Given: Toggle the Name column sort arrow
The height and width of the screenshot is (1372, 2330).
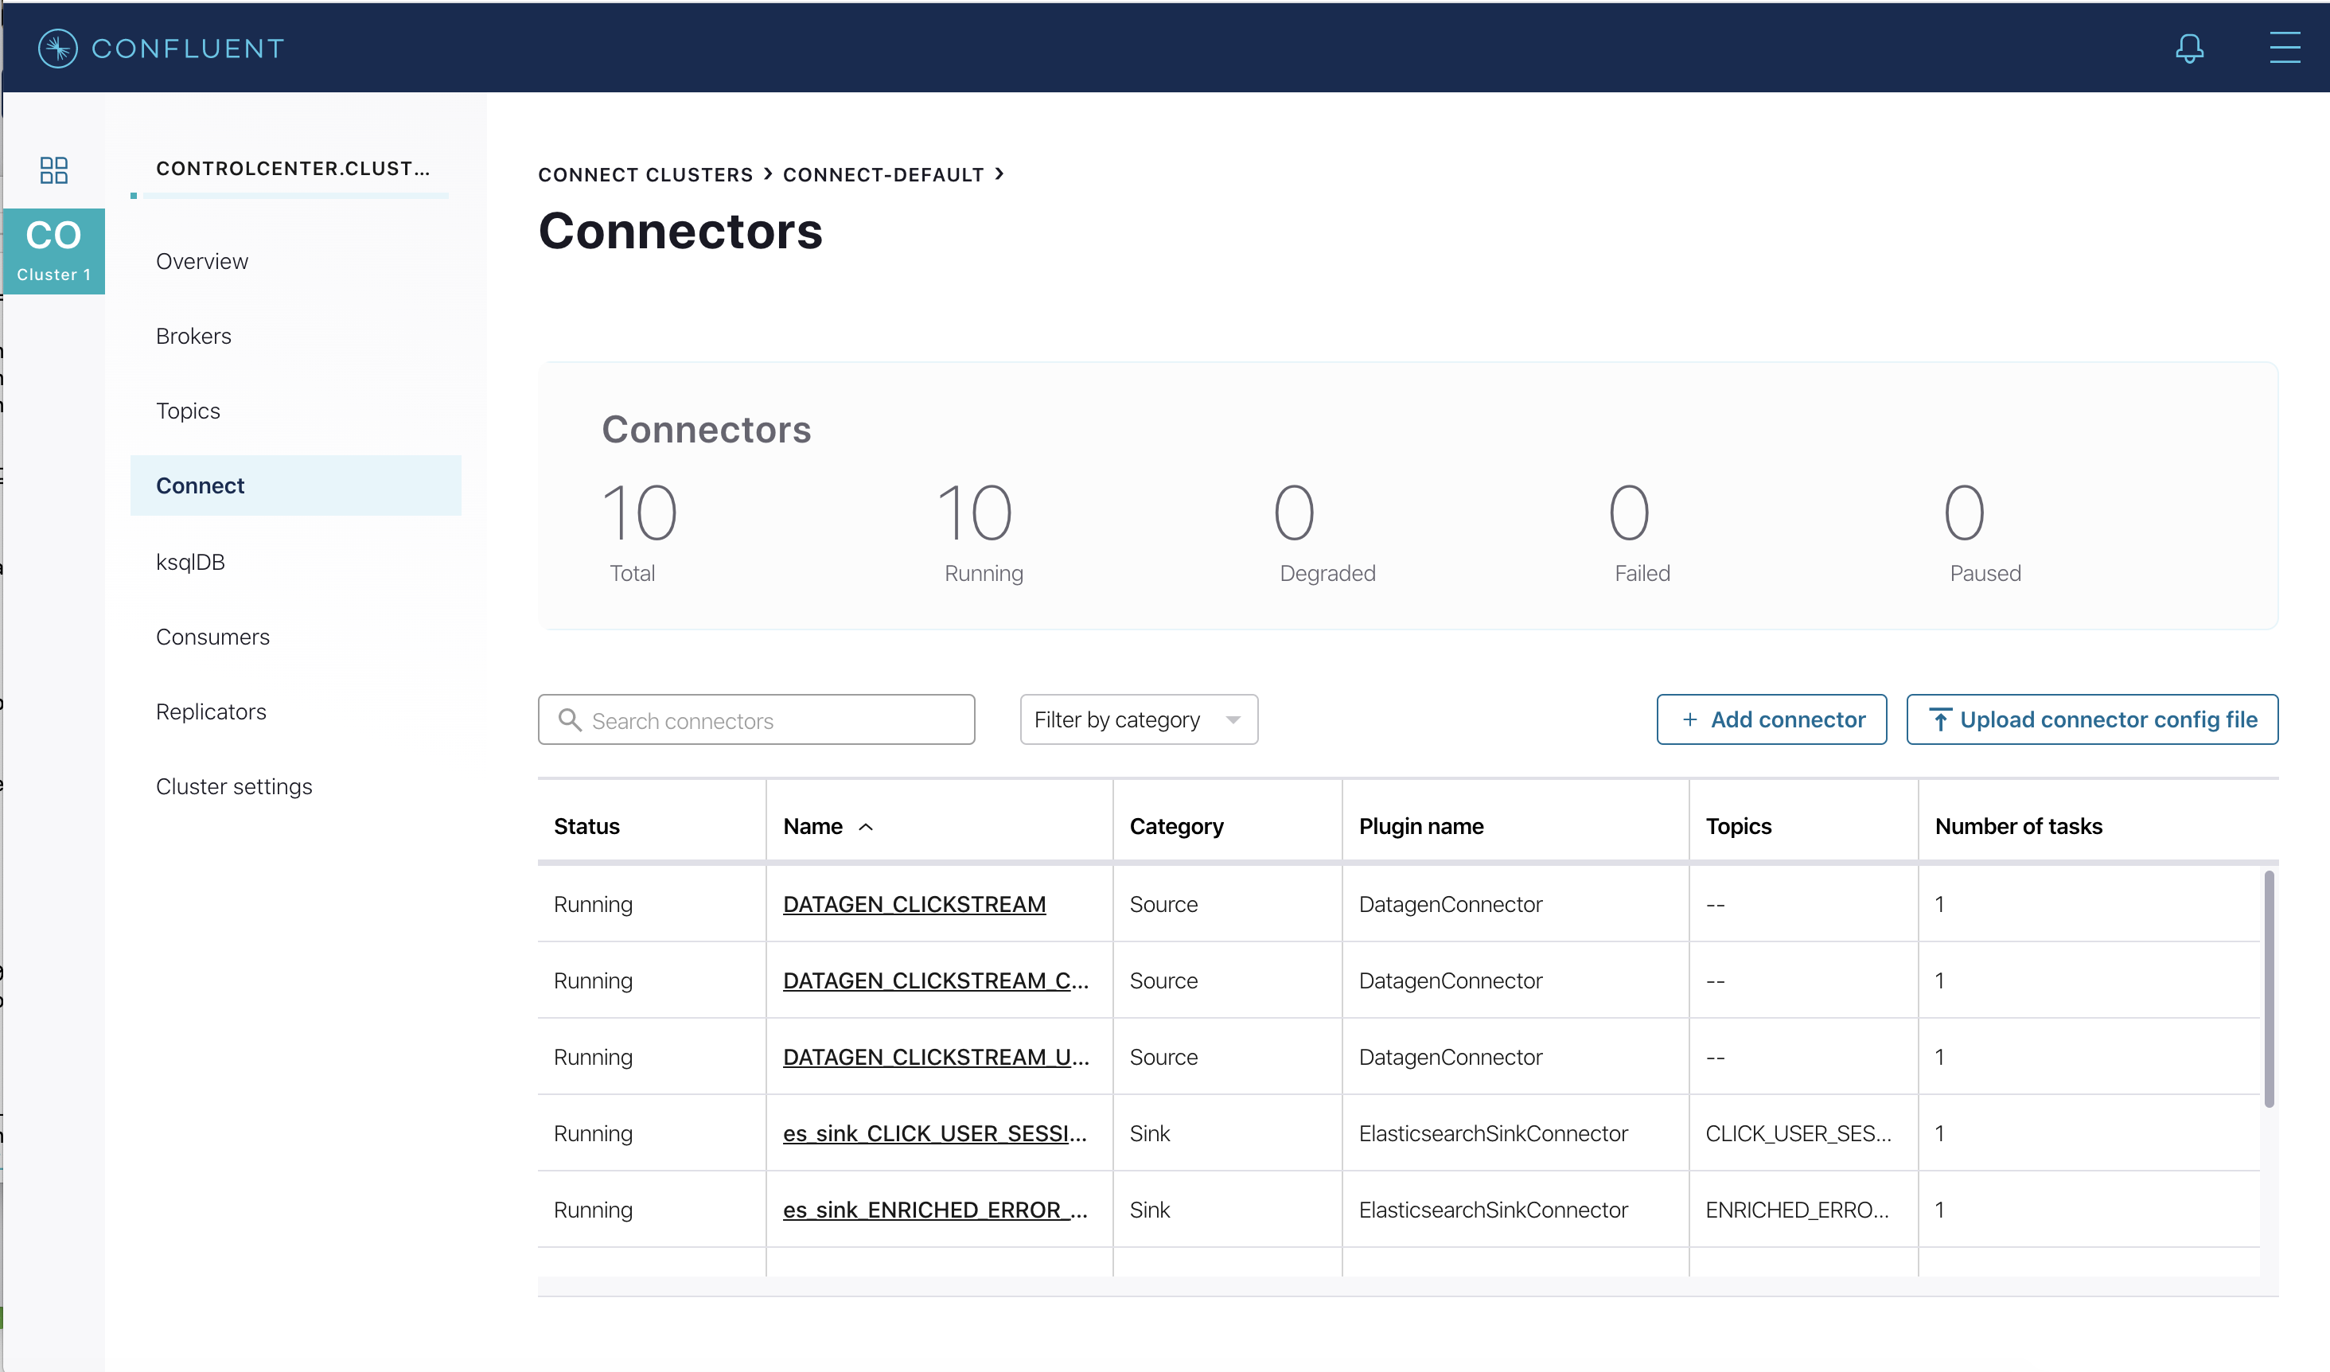Looking at the screenshot, I should coord(866,828).
